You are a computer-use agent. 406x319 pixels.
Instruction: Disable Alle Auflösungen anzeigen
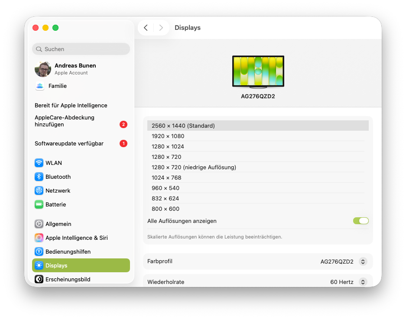[x=361, y=221]
